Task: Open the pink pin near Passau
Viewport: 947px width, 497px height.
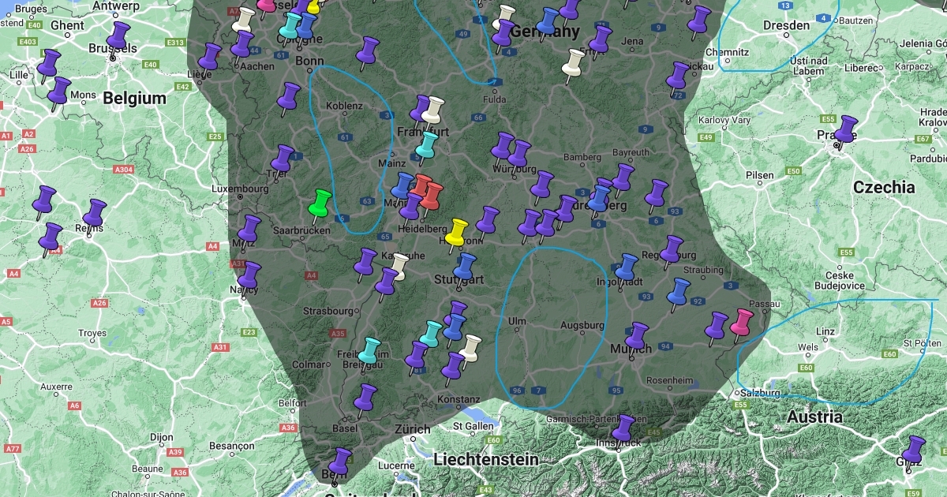Action: tap(741, 322)
